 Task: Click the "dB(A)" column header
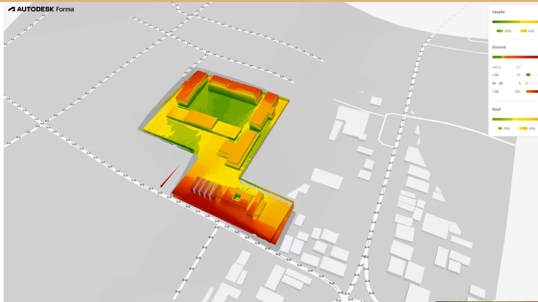(x=496, y=67)
